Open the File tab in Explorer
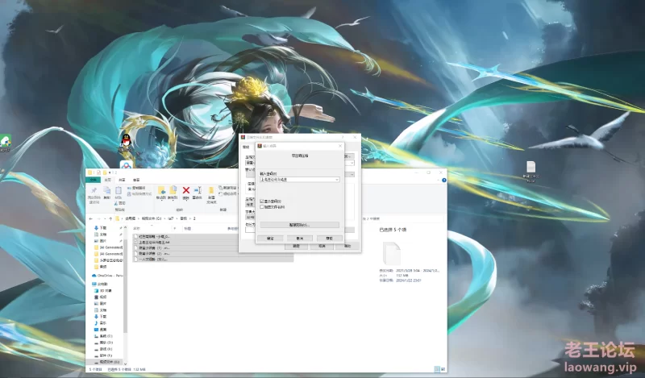Screen dimensions: 645x378 [94, 180]
